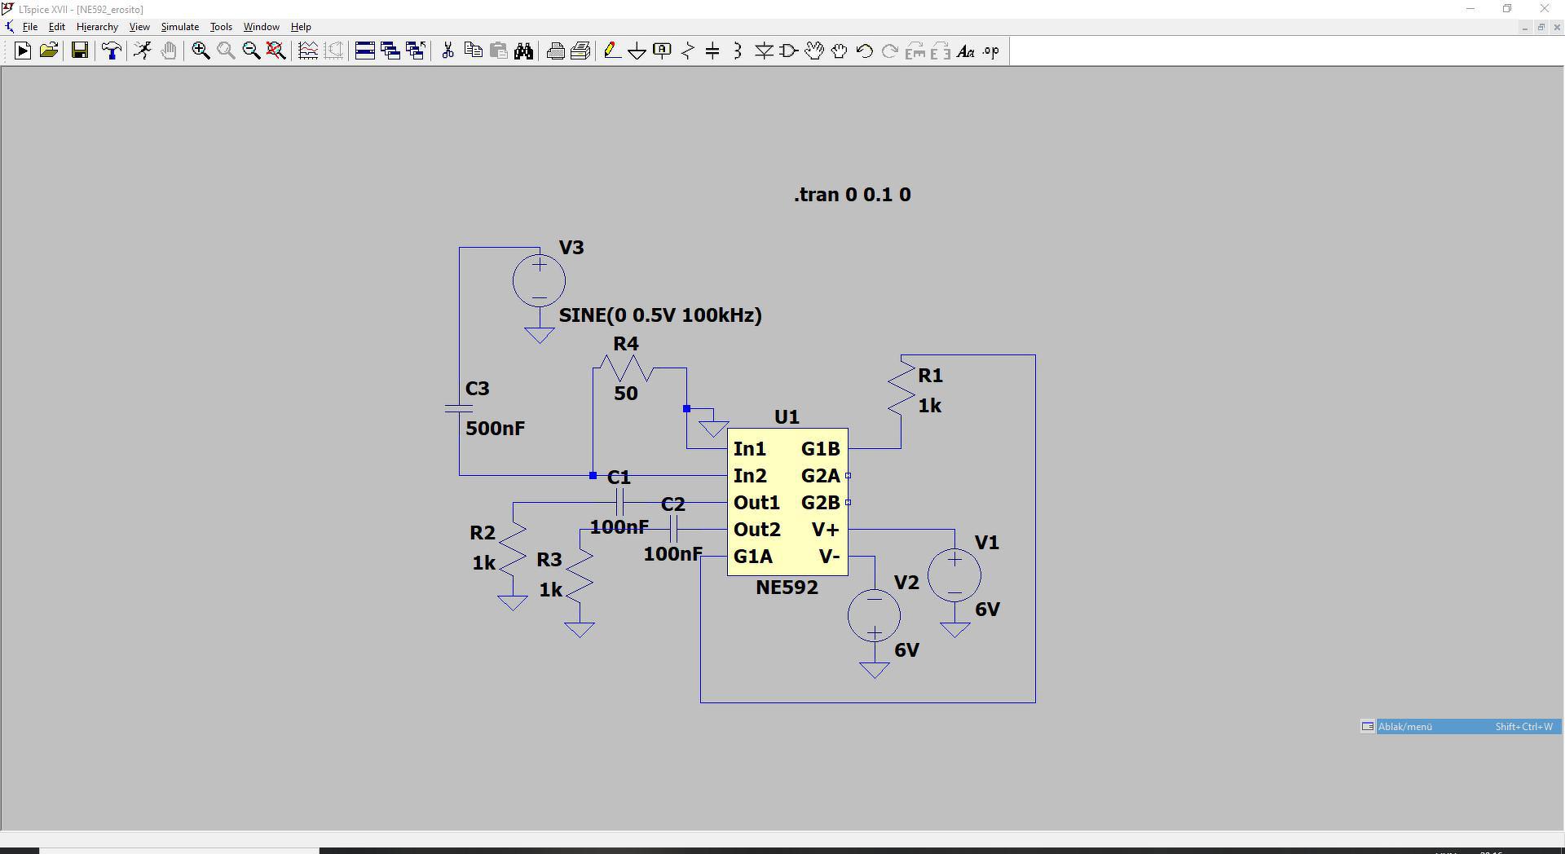This screenshot has height=854, width=1565.
Task: Minimize the inner schematic document window
Action: [x=1524, y=28]
